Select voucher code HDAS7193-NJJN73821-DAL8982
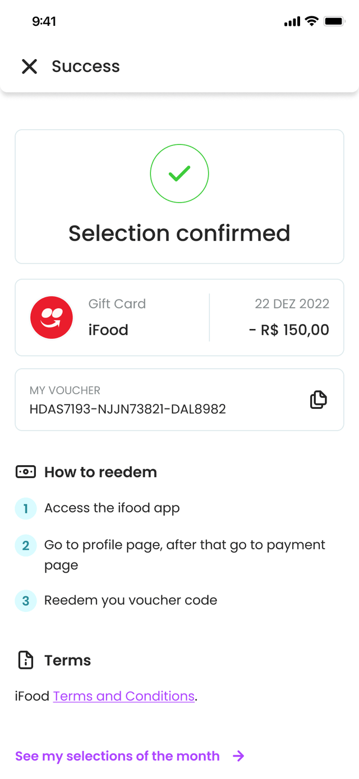The image size is (359, 779). (128, 409)
